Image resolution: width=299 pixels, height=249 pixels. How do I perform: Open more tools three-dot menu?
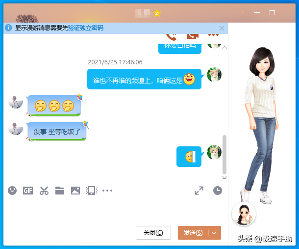(x=107, y=191)
